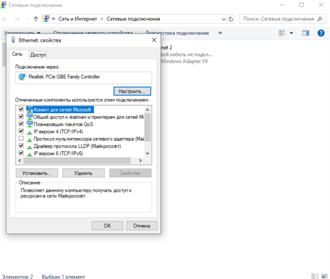Switch to the Доступ tab

tap(38, 55)
